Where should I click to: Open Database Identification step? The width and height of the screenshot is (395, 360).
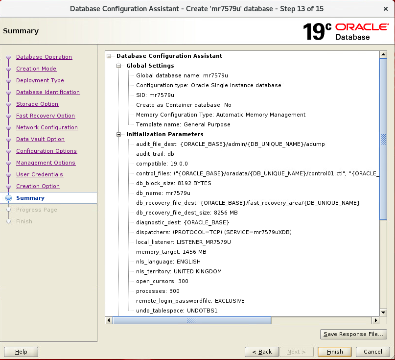pos(48,92)
